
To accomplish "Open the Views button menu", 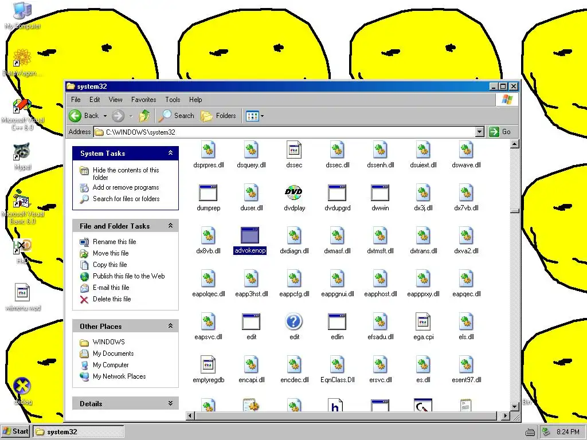I will (255, 116).
